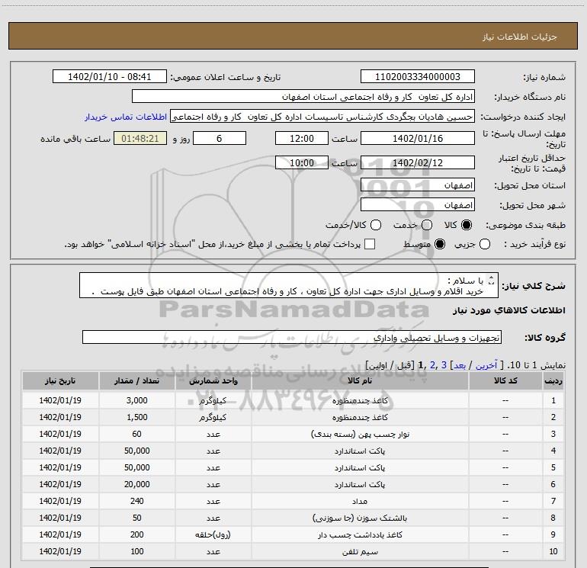Click the validity time field 10:00

(x=302, y=162)
